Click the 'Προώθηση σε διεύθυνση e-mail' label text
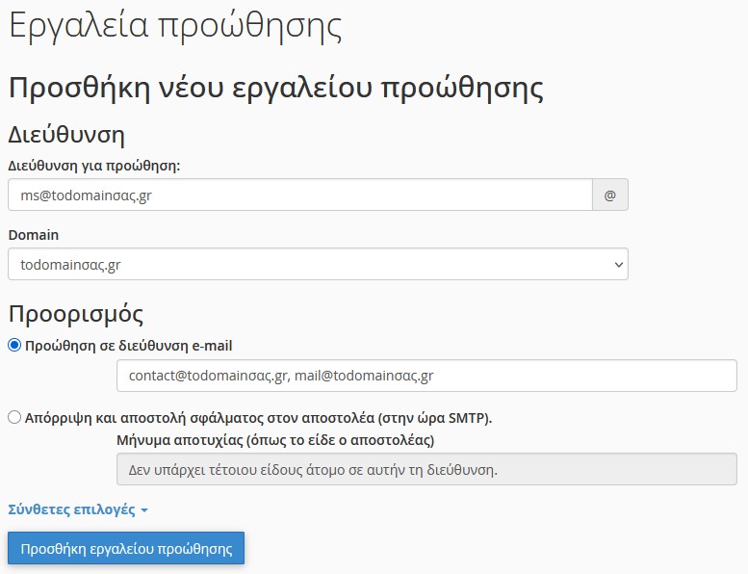748x574 pixels. pos(129,346)
